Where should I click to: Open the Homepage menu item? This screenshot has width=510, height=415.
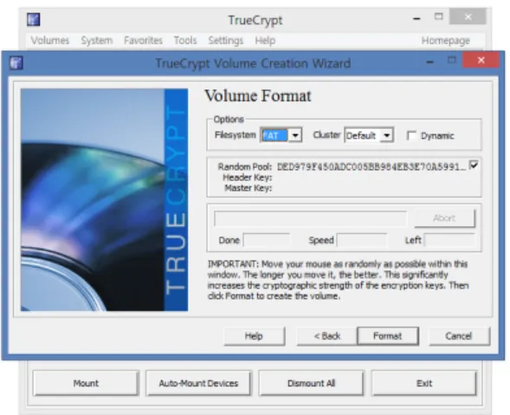(x=446, y=41)
